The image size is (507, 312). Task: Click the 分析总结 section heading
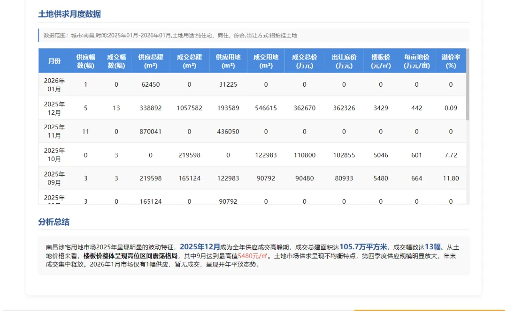tap(54, 222)
